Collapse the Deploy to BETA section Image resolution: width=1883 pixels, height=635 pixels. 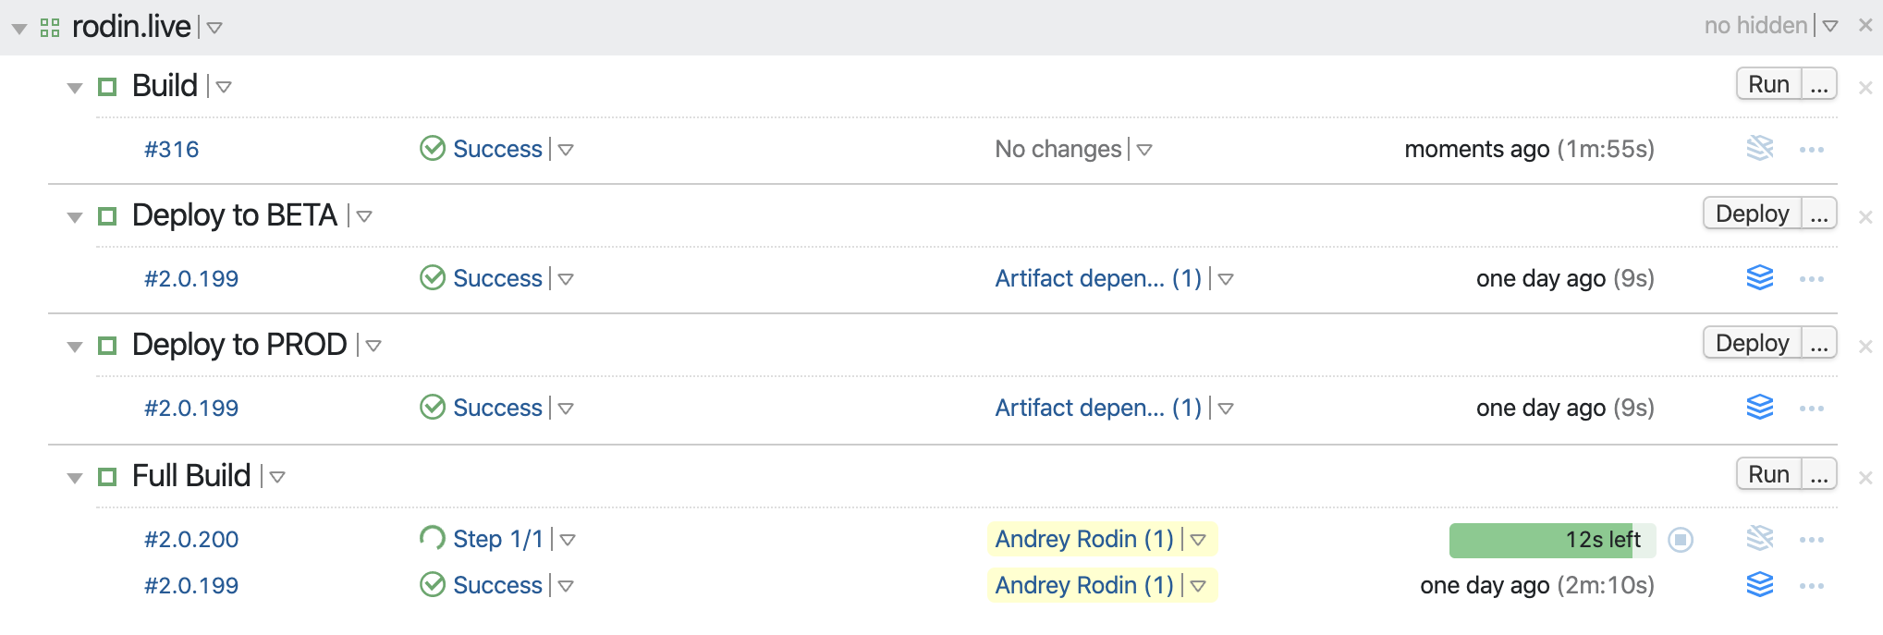pos(75,217)
